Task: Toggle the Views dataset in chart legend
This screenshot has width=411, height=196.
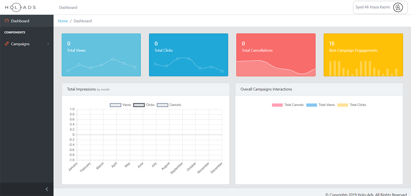Action: click(120, 105)
